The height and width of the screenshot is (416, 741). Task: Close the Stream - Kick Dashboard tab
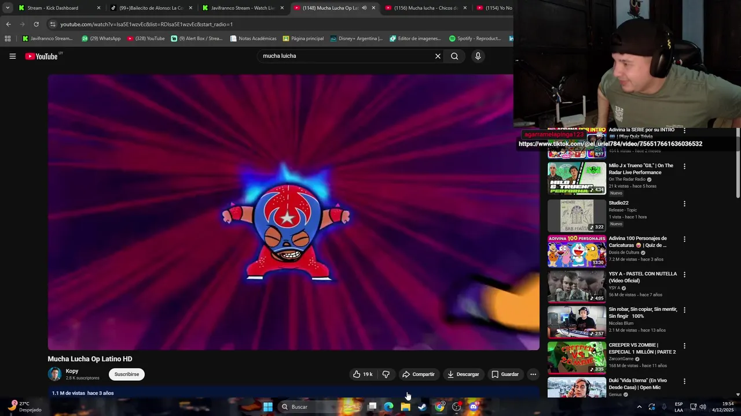click(98, 8)
